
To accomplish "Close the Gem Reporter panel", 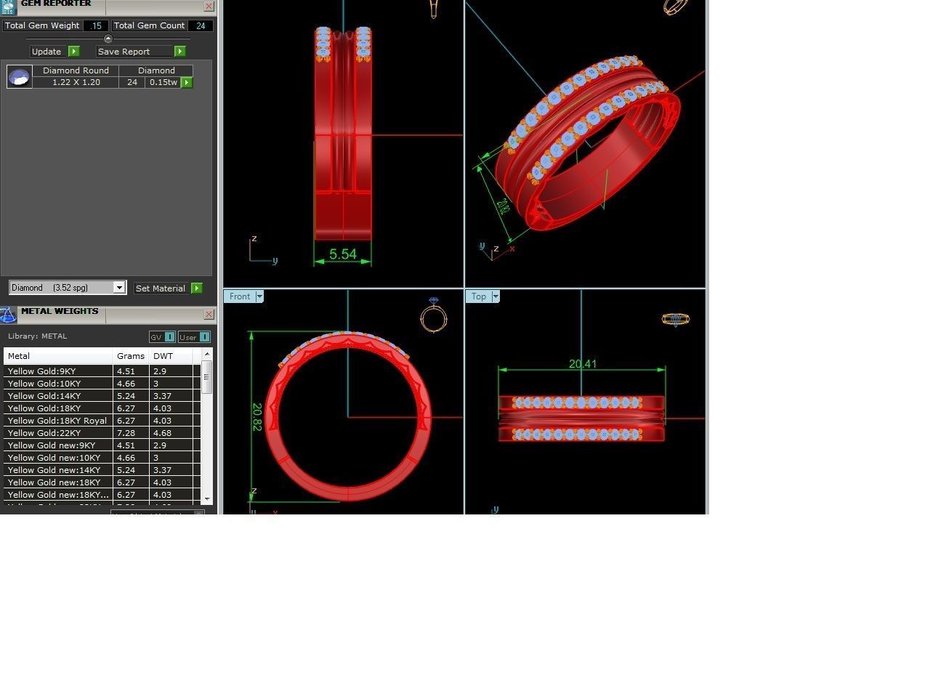I will (209, 7).
